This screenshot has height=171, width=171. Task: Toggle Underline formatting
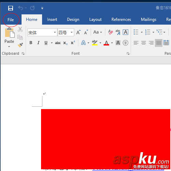point(46,43)
